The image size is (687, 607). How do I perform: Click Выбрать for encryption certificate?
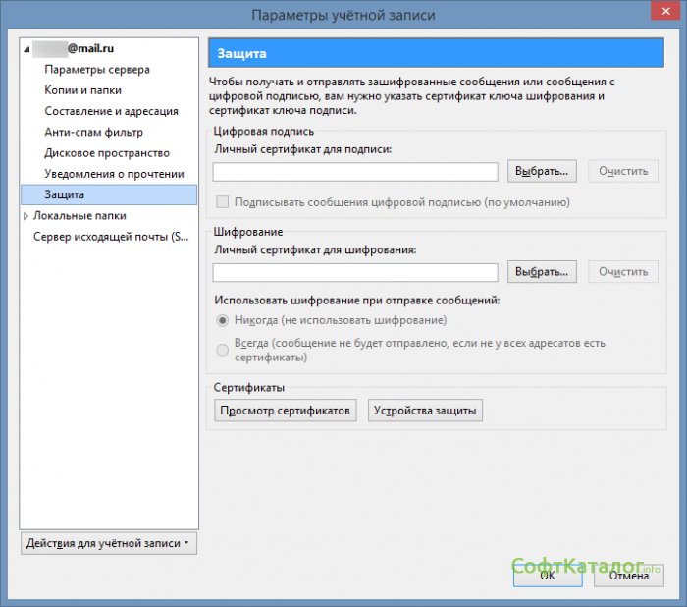click(x=542, y=272)
